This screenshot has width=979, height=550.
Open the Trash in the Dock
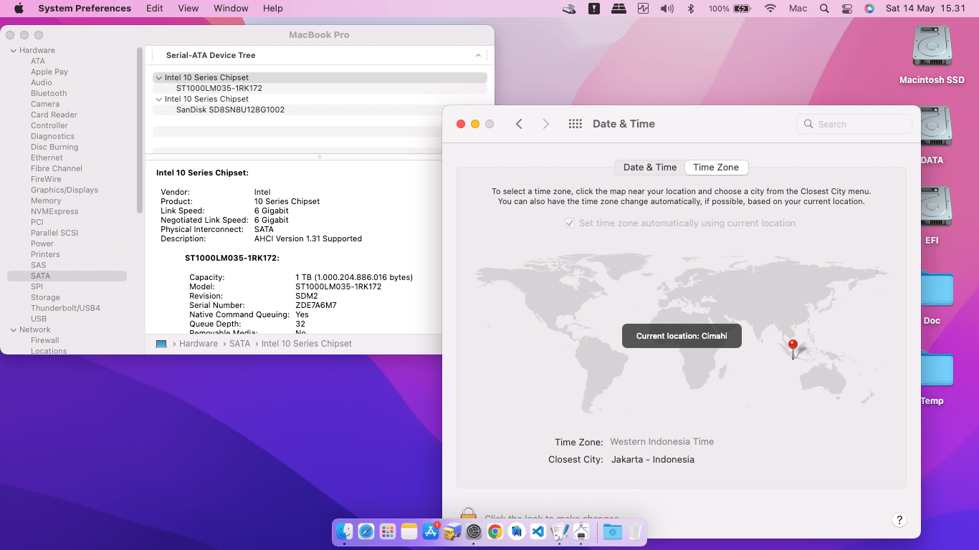pos(634,531)
